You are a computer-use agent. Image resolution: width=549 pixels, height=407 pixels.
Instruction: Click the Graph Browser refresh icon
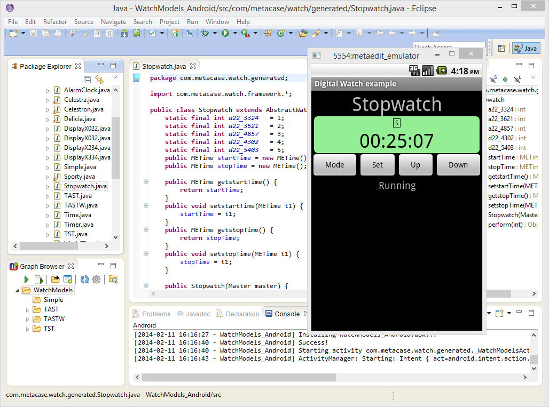84,280
